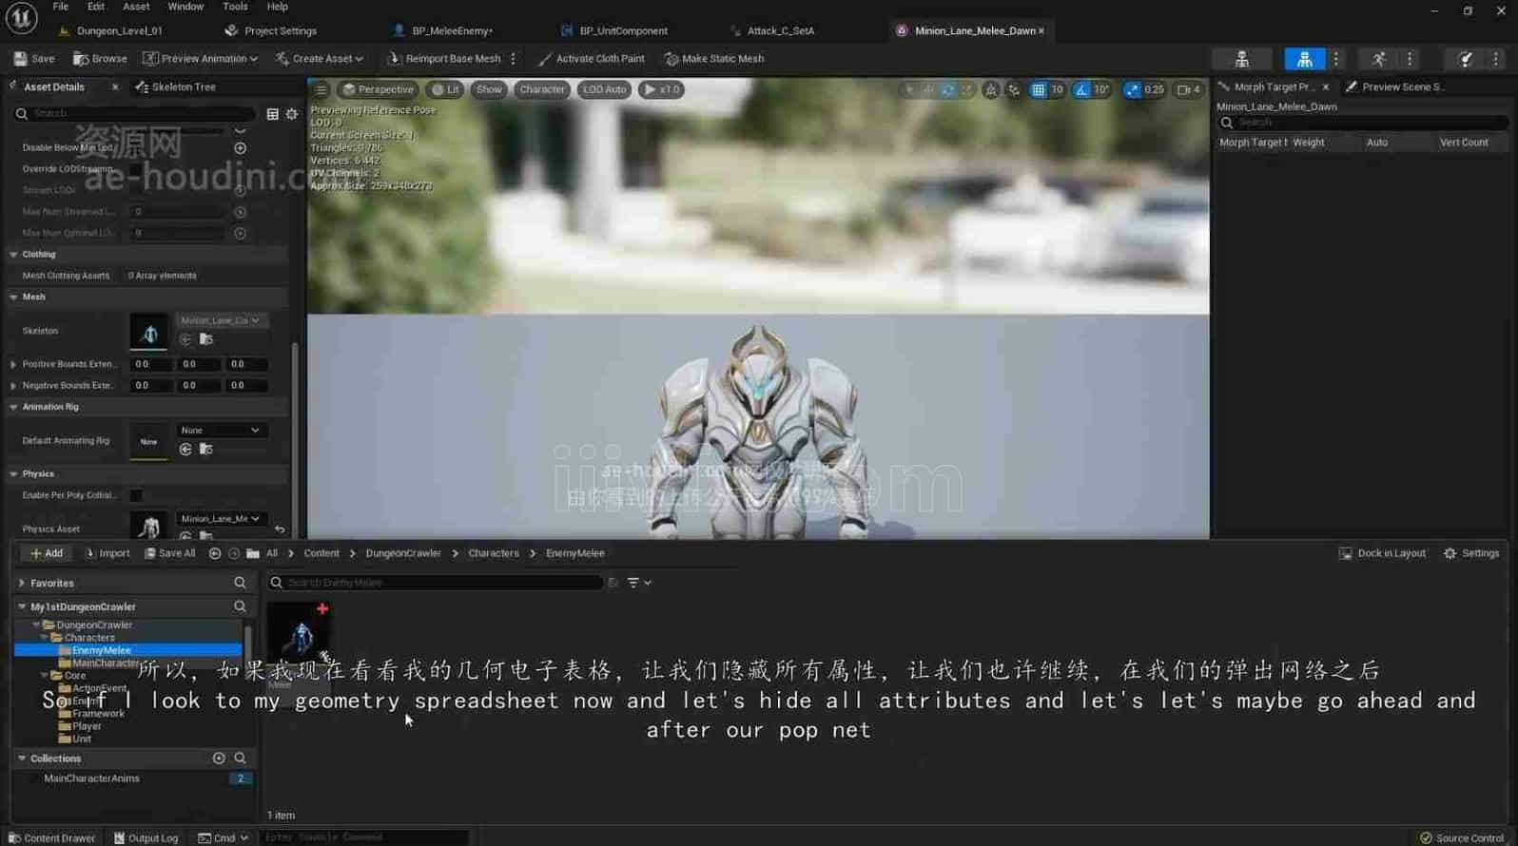Use selected asset for Default Animating Rig

pyautogui.click(x=186, y=450)
